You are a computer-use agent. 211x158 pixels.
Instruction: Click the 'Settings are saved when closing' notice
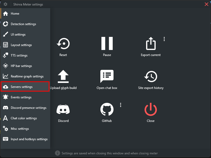click(110, 153)
